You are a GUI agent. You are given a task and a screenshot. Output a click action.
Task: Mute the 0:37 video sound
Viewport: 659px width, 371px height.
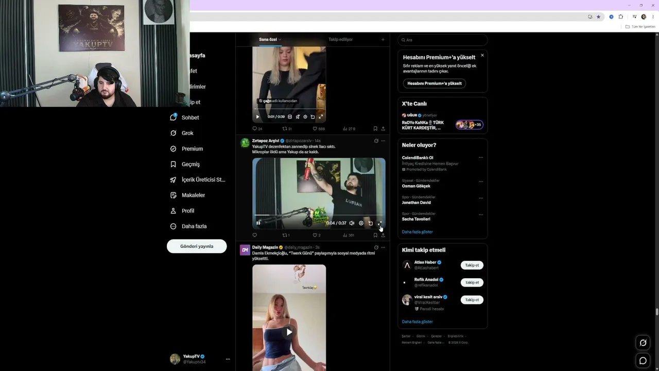click(x=352, y=223)
